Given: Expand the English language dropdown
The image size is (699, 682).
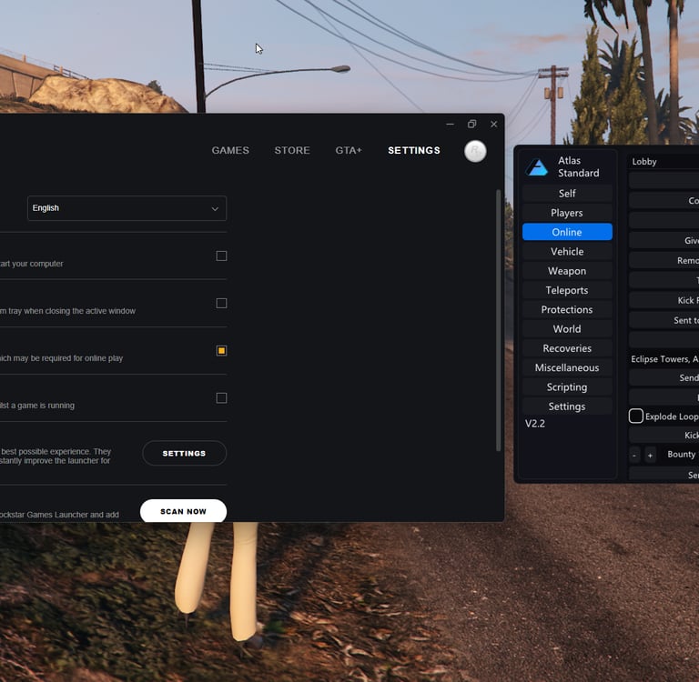Looking at the screenshot, I should click(127, 208).
